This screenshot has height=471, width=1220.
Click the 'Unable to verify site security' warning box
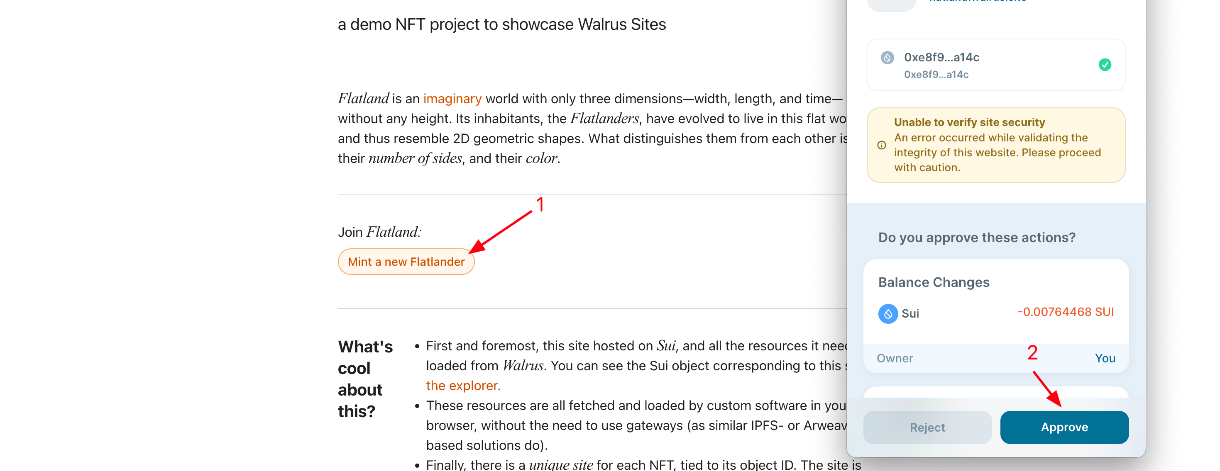(x=995, y=145)
